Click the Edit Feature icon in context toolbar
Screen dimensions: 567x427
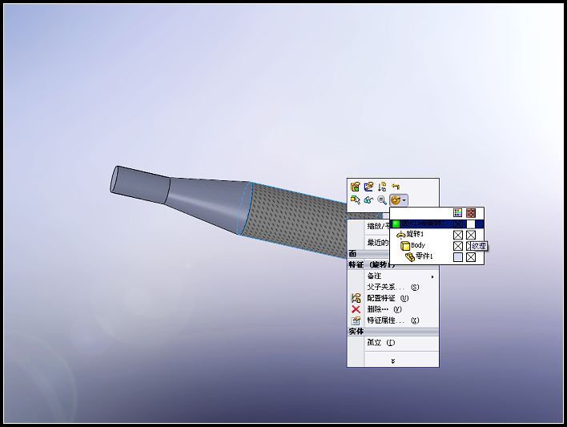(x=355, y=187)
